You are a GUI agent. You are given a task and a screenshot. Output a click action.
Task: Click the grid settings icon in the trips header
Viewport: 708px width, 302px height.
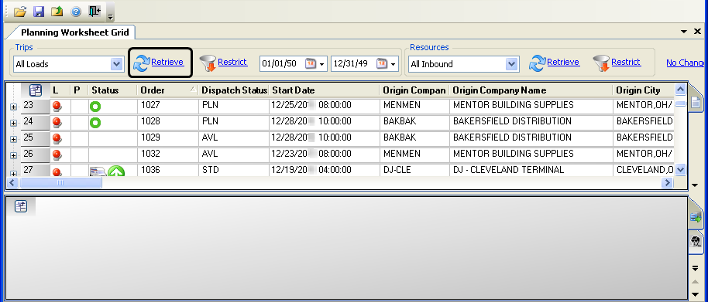36,90
